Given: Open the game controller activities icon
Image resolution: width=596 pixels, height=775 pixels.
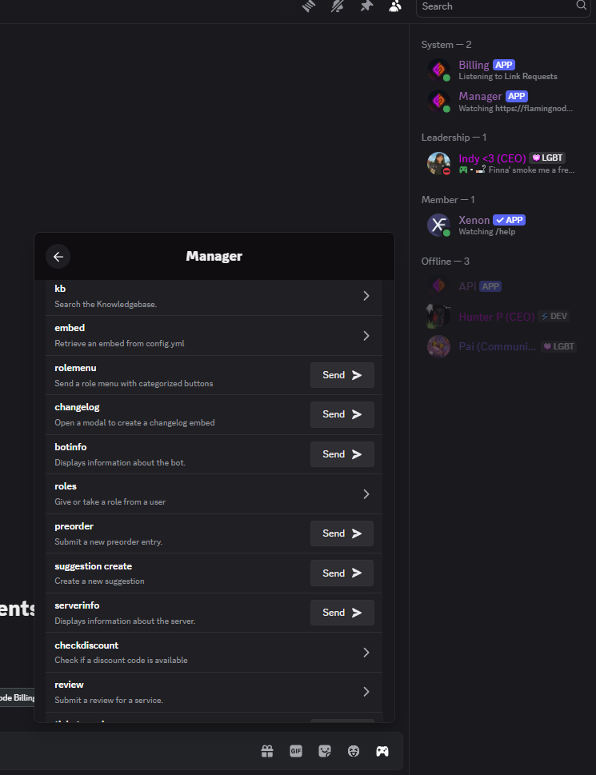Looking at the screenshot, I should click(x=382, y=751).
